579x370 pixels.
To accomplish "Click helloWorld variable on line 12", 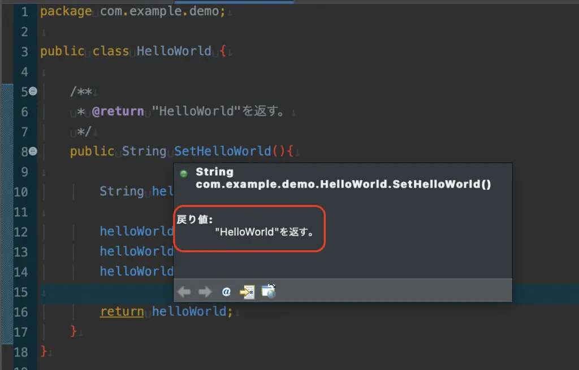I will (x=137, y=231).
